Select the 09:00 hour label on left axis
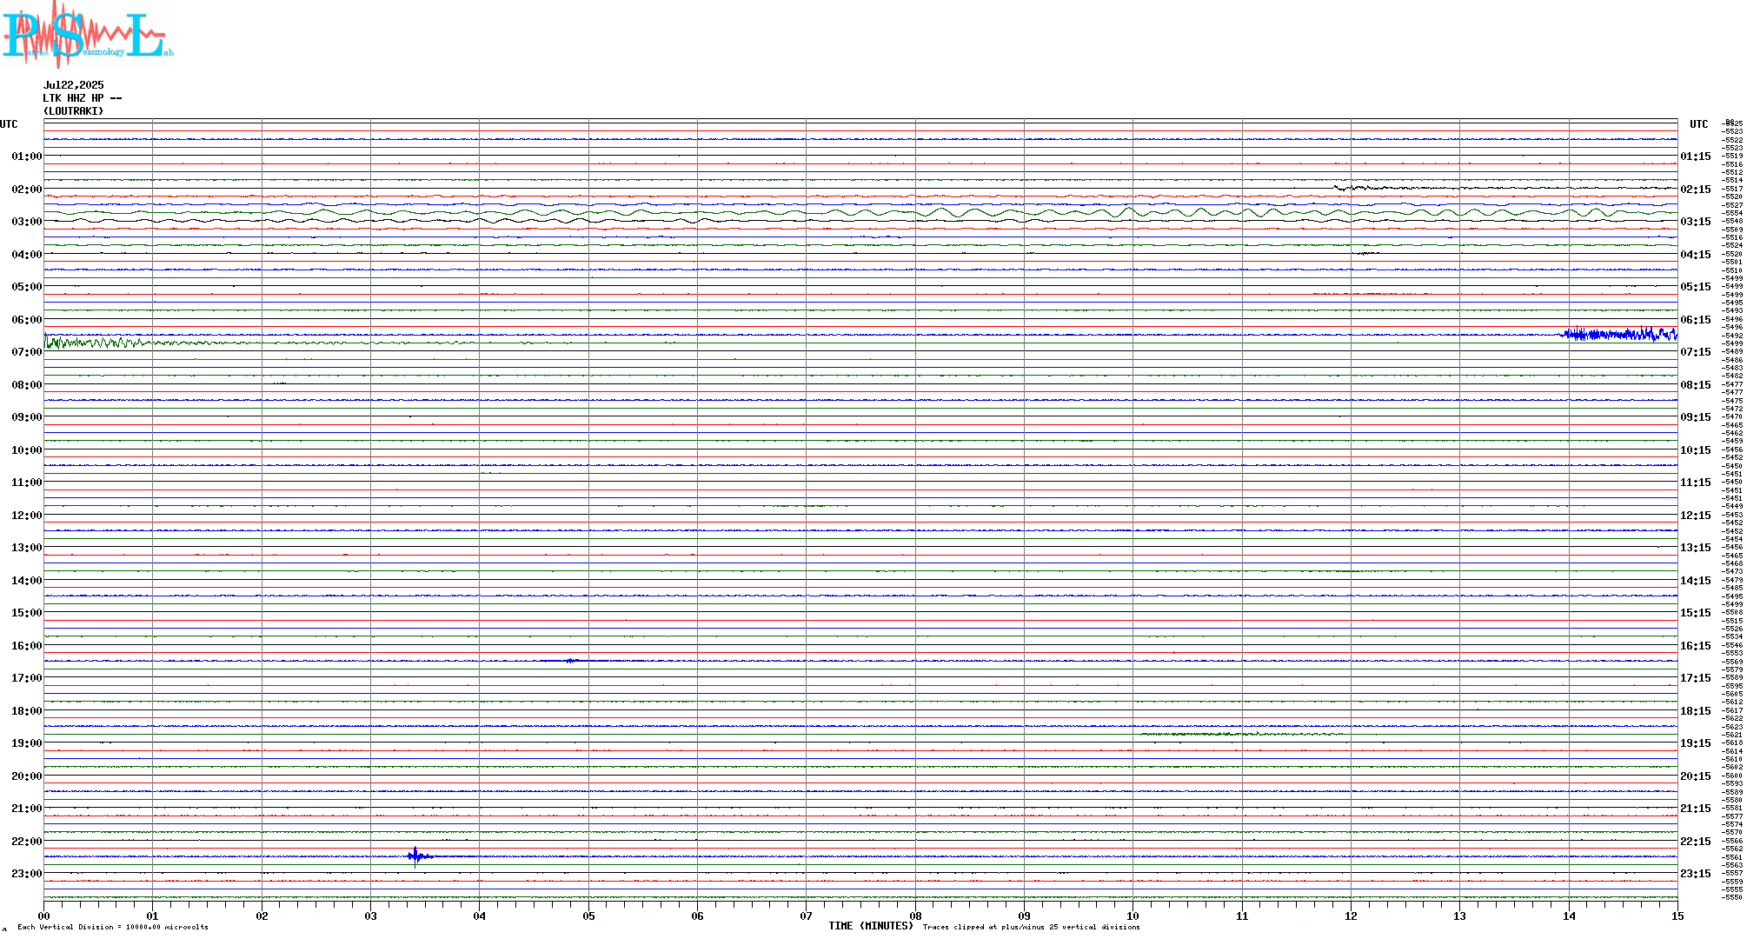 click(27, 417)
